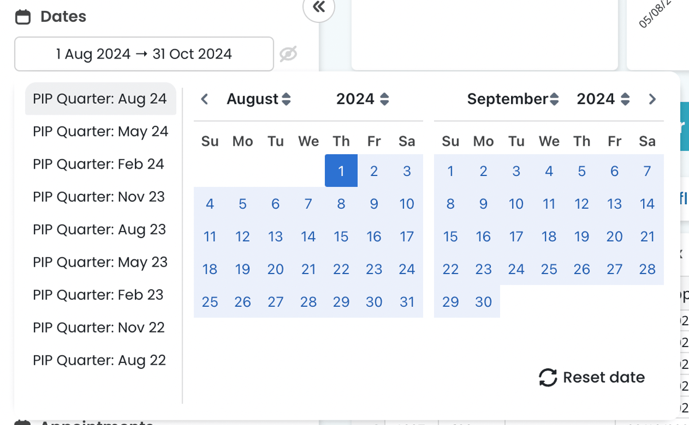Open the August month dropdown
This screenshot has width=689, height=425.
pyautogui.click(x=258, y=99)
